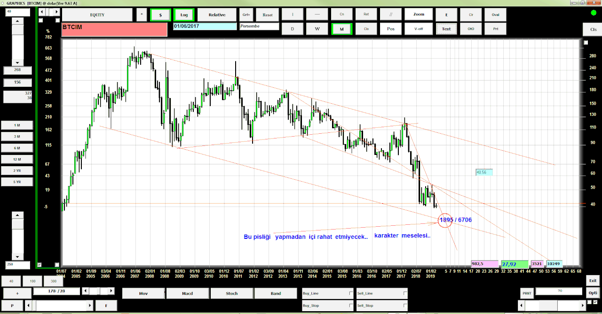The height and width of the screenshot is (314, 602).
Task: Click the 01/06/2017 date field
Action: point(205,26)
